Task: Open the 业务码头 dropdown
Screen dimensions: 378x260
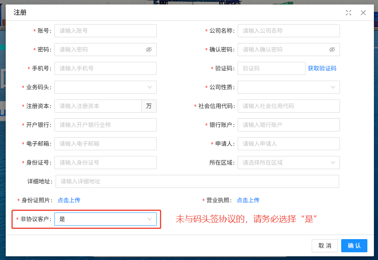Action: pyautogui.click(x=106, y=87)
